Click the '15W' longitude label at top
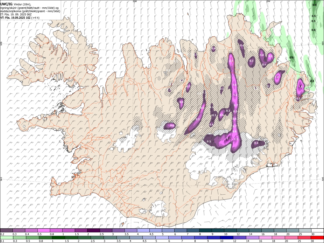The height and width of the screenshot is (243, 324). coord(268,1)
